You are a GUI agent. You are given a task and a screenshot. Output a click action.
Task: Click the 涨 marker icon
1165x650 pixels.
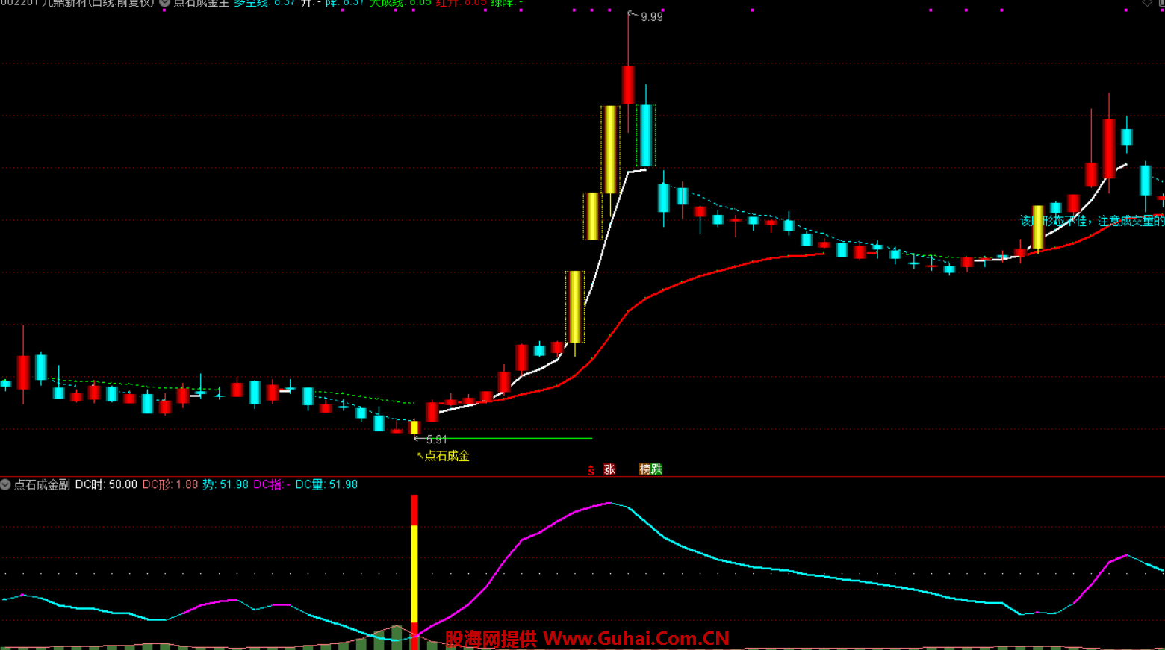pyautogui.click(x=609, y=469)
